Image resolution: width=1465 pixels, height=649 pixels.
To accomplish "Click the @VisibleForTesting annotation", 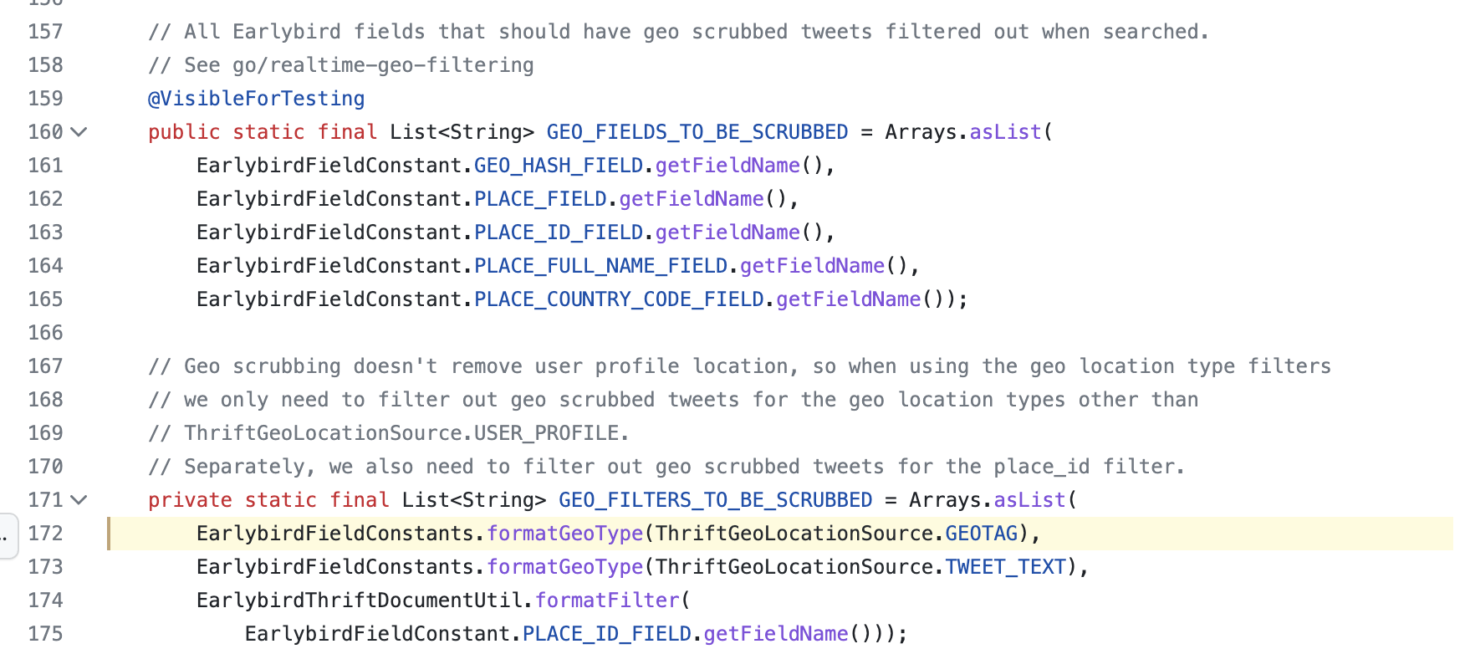I will click(256, 99).
